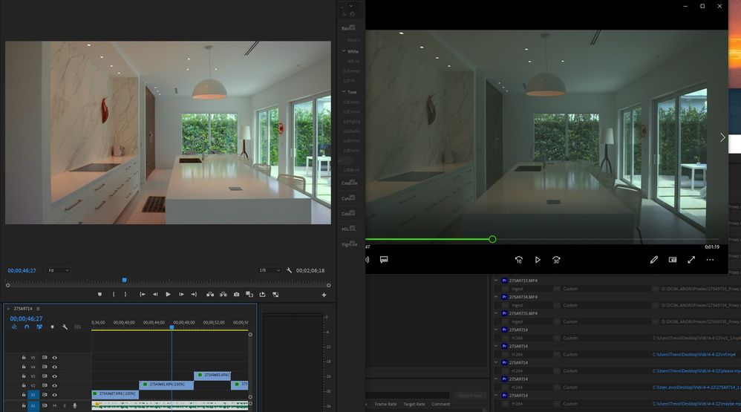Collapse the 275A9733.MP4 queue item
This screenshot has height=412, width=741.
[496, 280]
